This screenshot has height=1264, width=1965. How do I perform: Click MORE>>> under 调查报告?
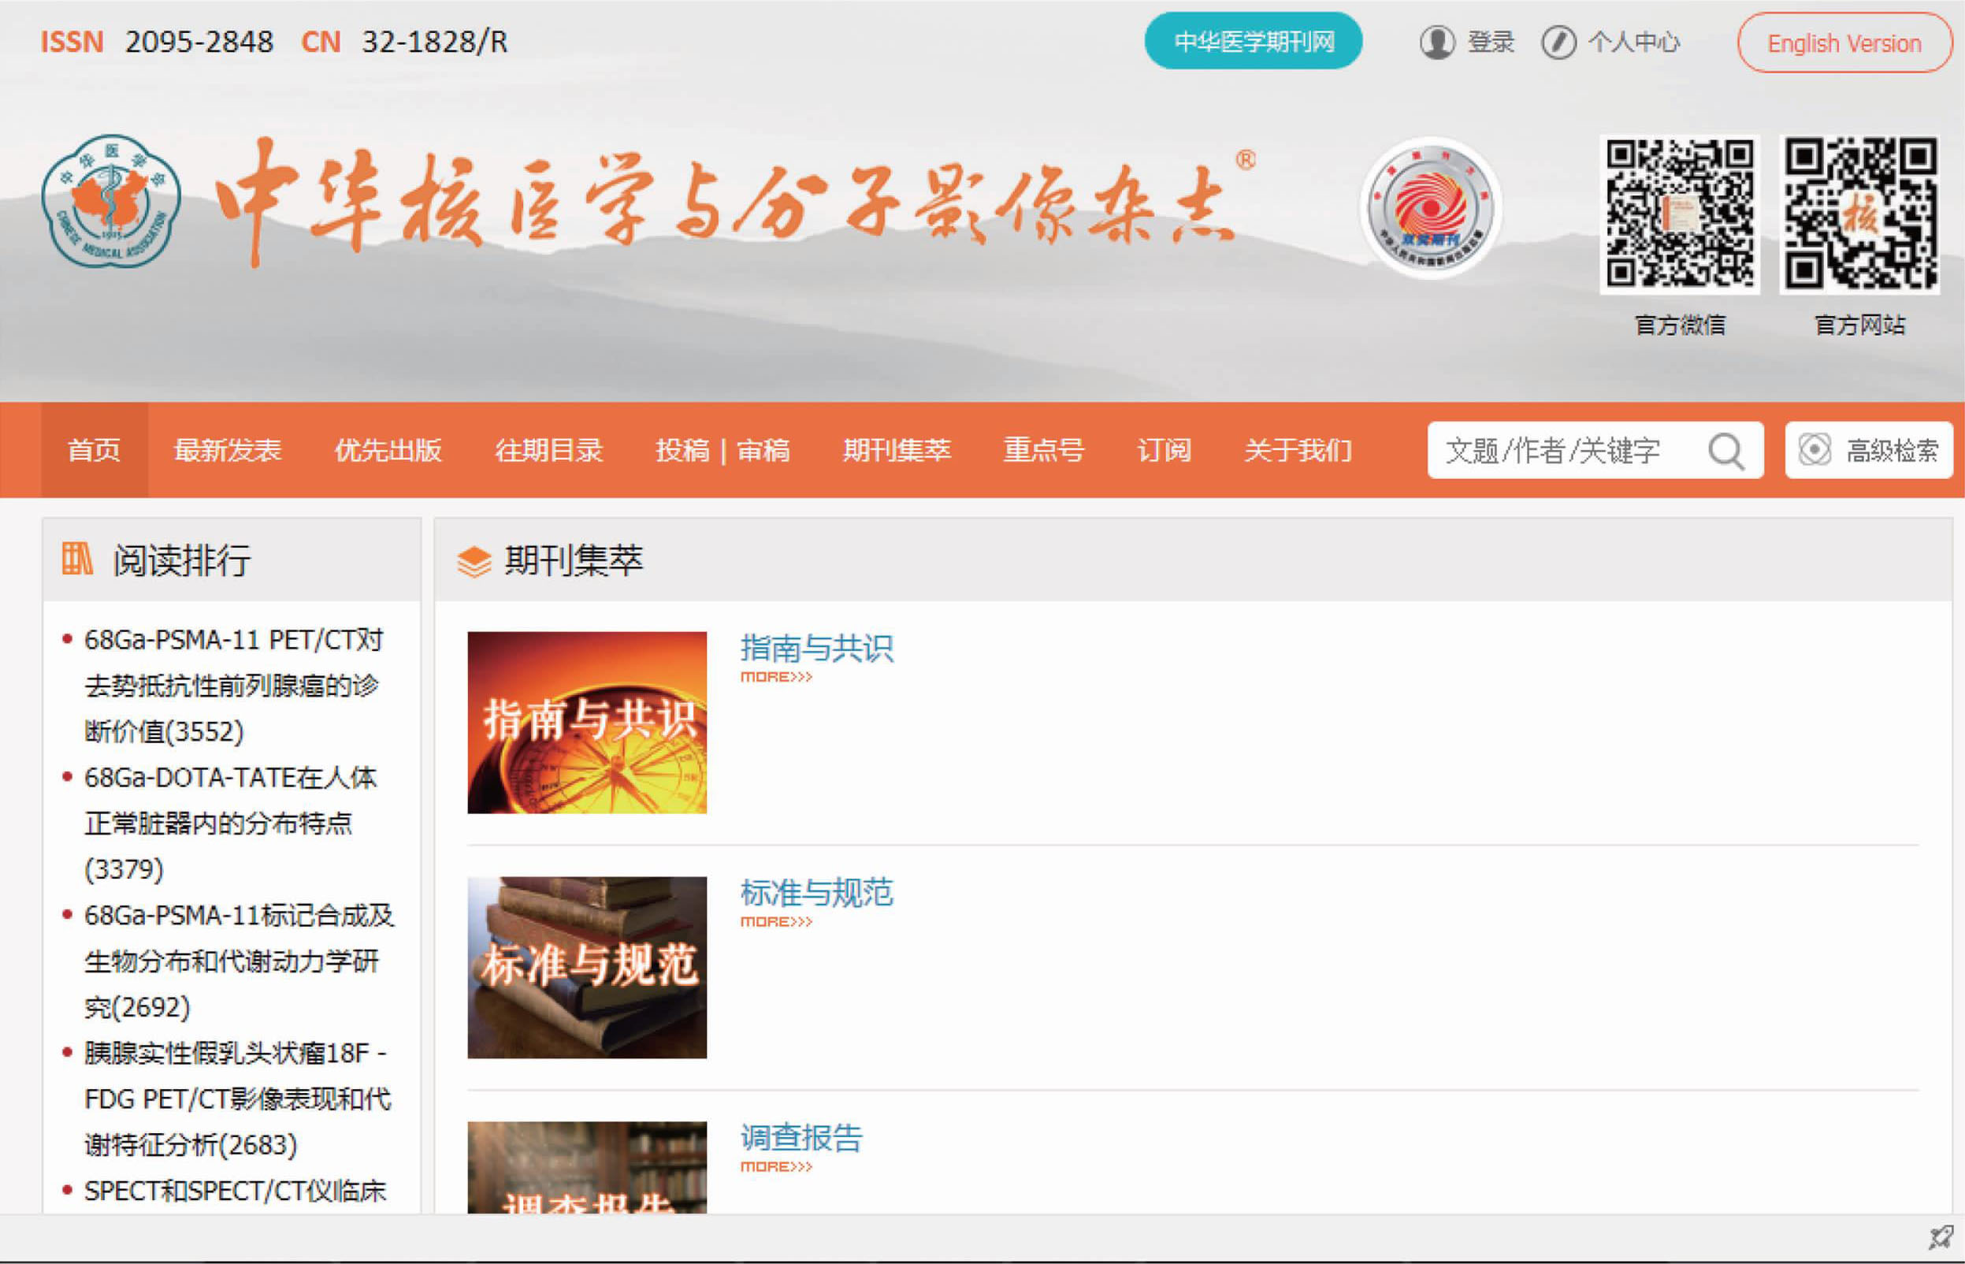tap(776, 1166)
